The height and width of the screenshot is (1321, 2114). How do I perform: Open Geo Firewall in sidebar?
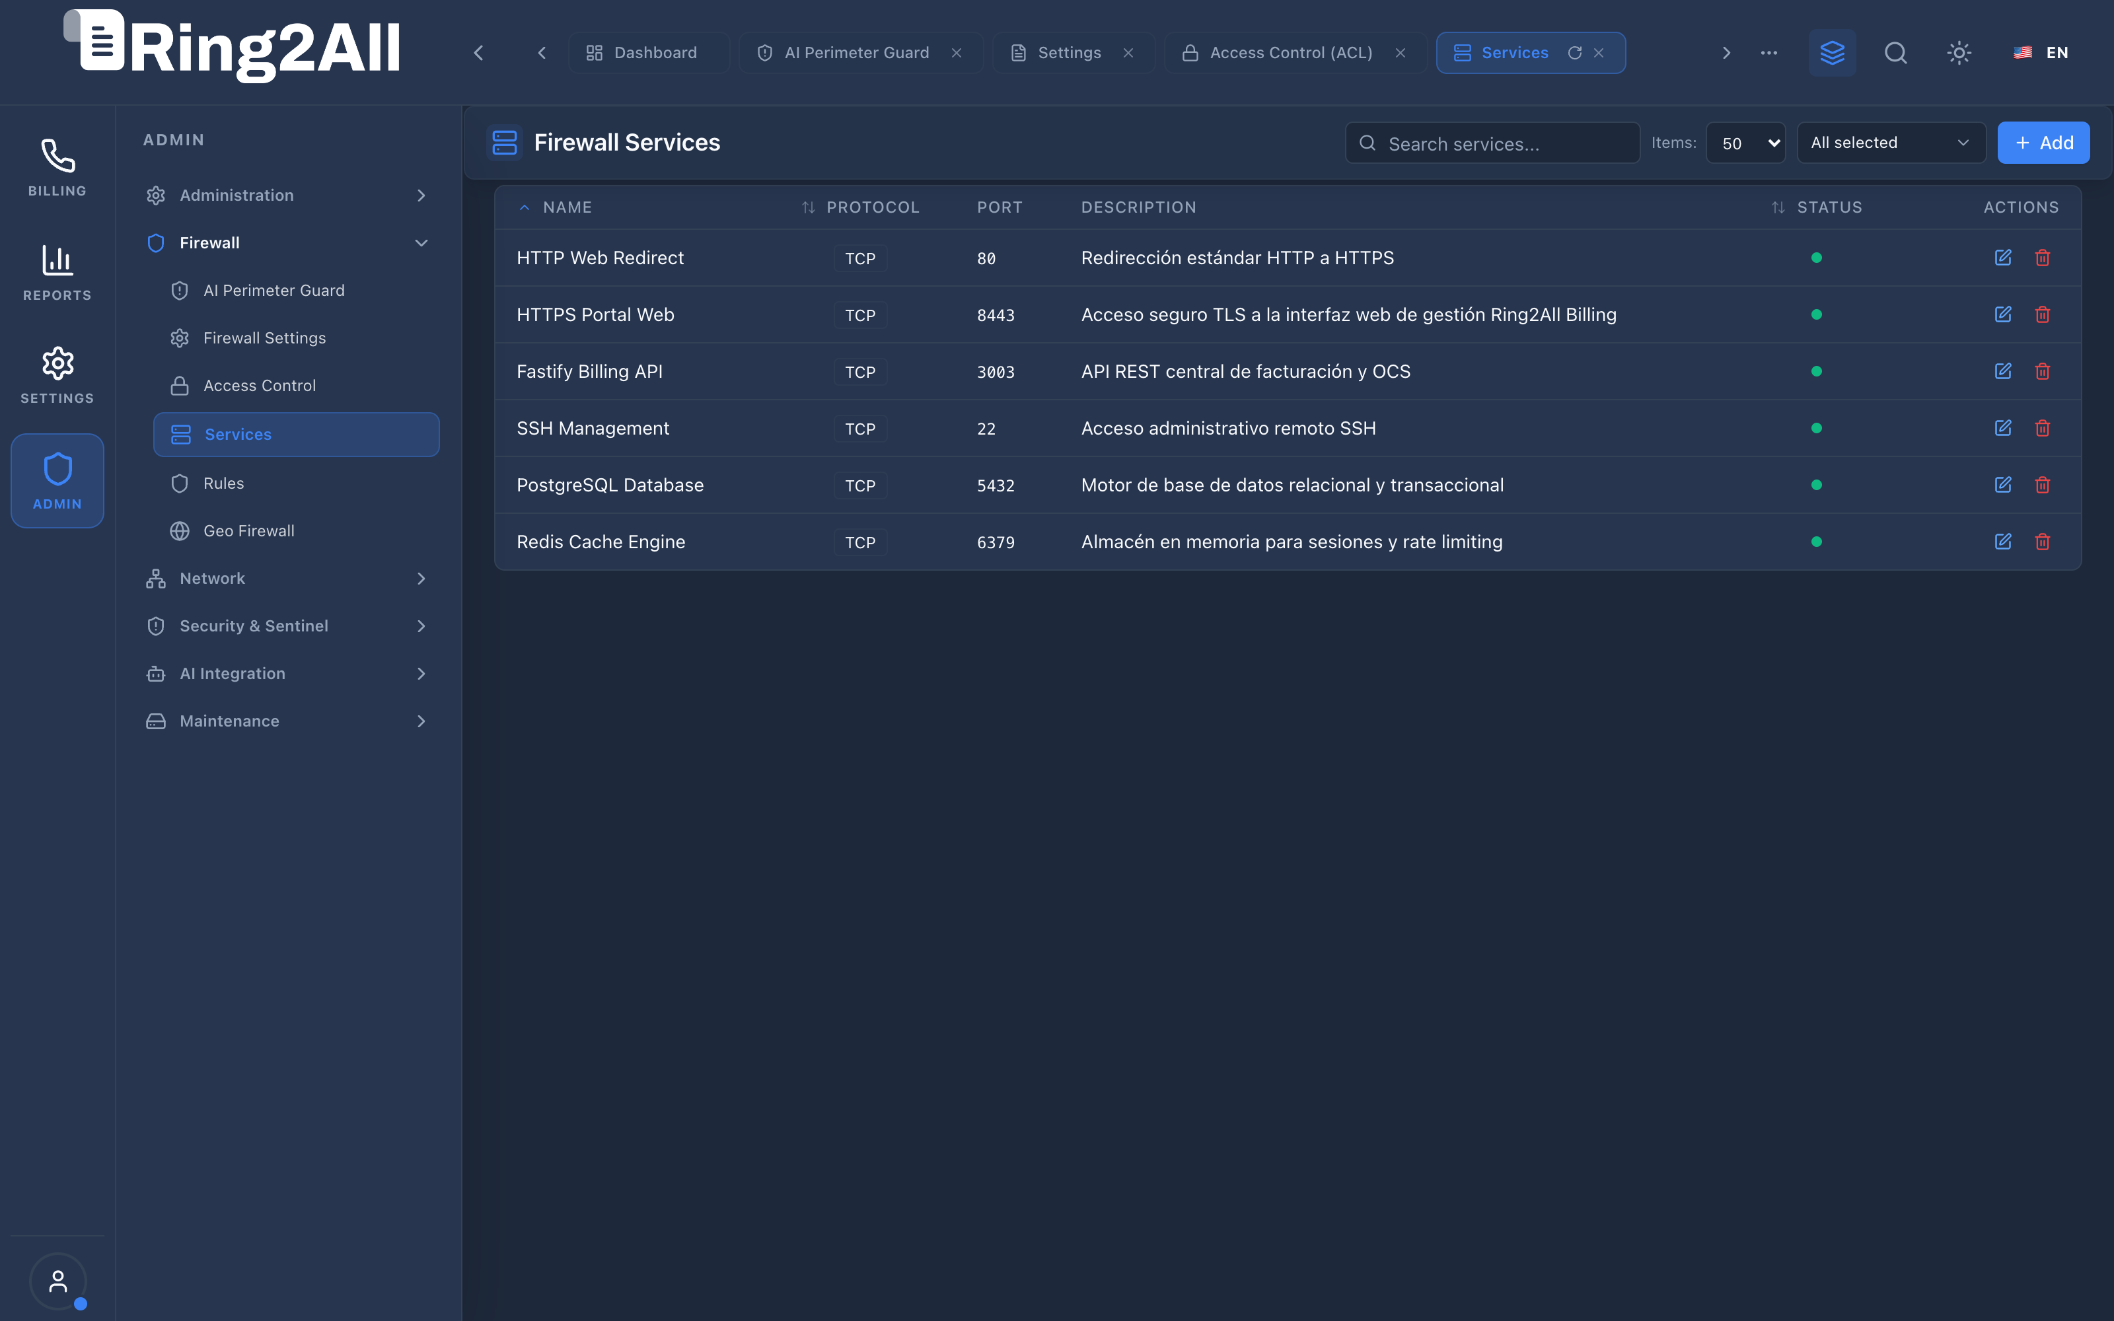click(x=296, y=531)
